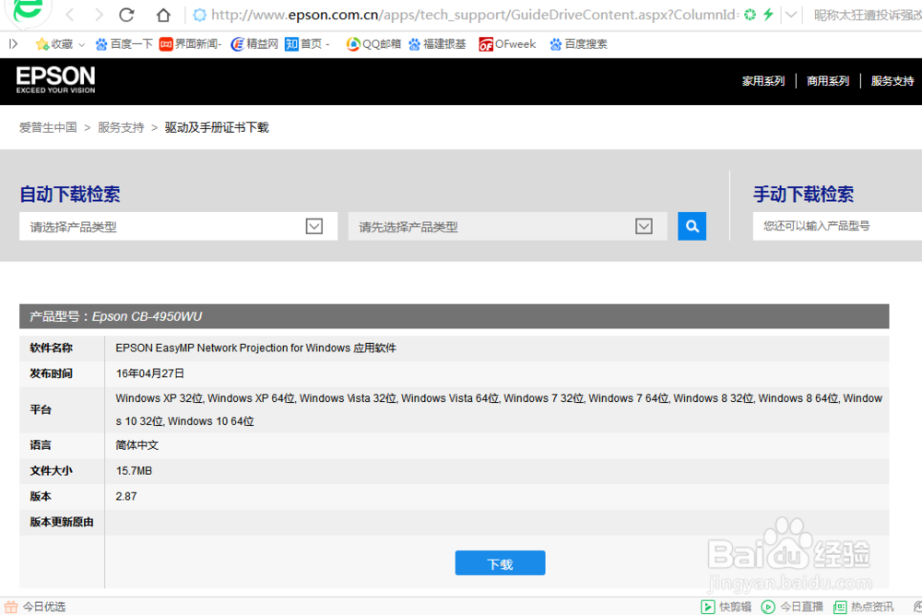
Task: Click 爱普生中国 breadcrumb link
Action: tap(48, 127)
